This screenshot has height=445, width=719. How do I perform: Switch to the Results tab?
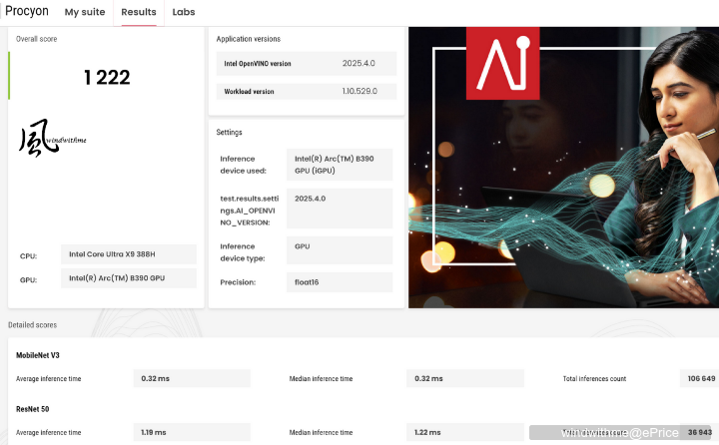pyautogui.click(x=139, y=12)
